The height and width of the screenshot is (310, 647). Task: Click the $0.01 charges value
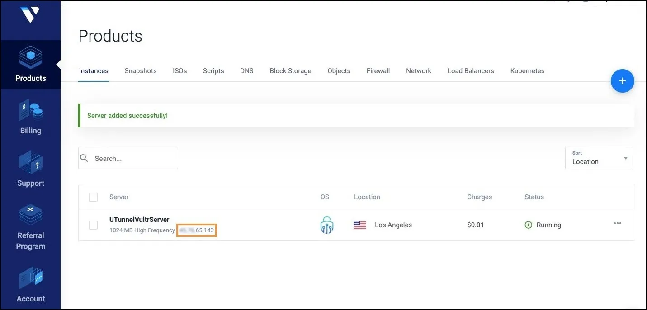click(x=475, y=225)
